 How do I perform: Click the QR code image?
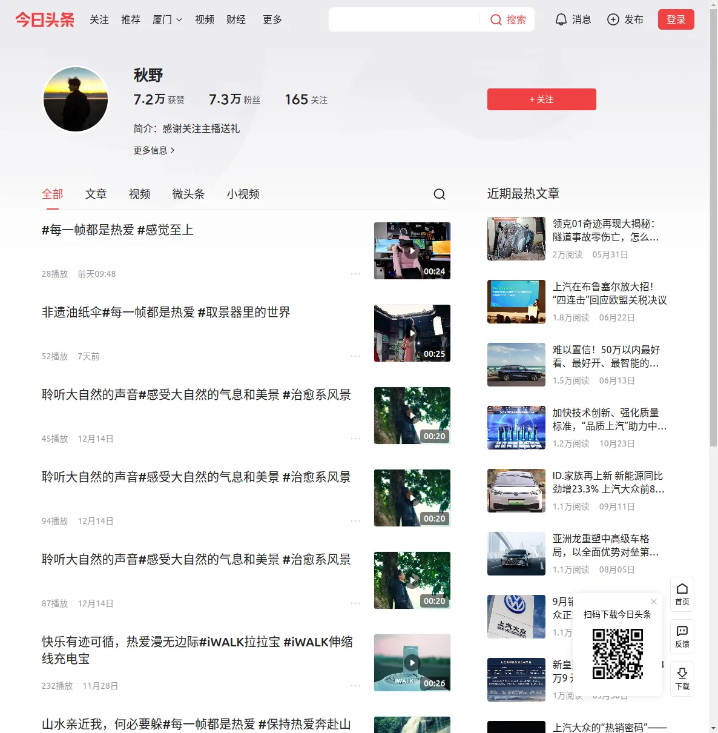pyautogui.click(x=618, y=654)
